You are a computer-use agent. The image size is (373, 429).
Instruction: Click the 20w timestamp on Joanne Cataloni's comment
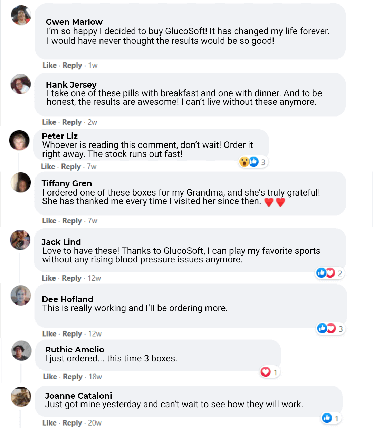95,423
